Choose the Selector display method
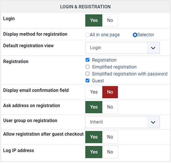Image resolution: width=171 pixels, height=163 pixels. pyautogui.click(x=135, y=35)
